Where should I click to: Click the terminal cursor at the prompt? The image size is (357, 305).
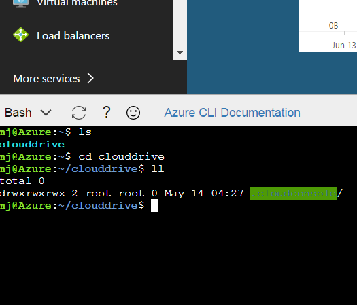(154, 205)
